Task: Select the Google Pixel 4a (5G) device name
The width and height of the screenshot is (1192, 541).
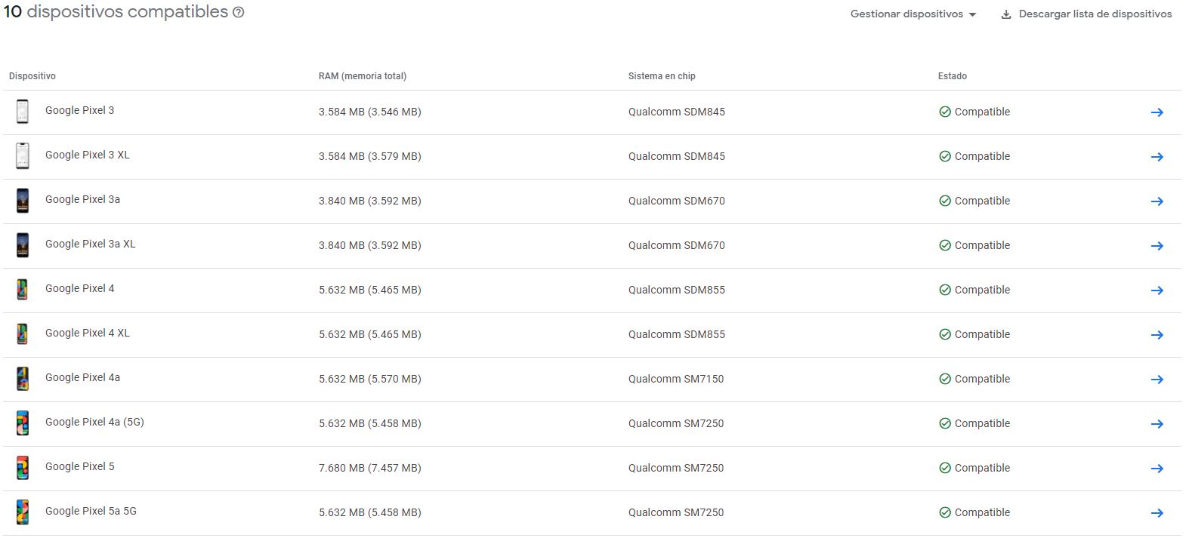Action: pos(94,422)
